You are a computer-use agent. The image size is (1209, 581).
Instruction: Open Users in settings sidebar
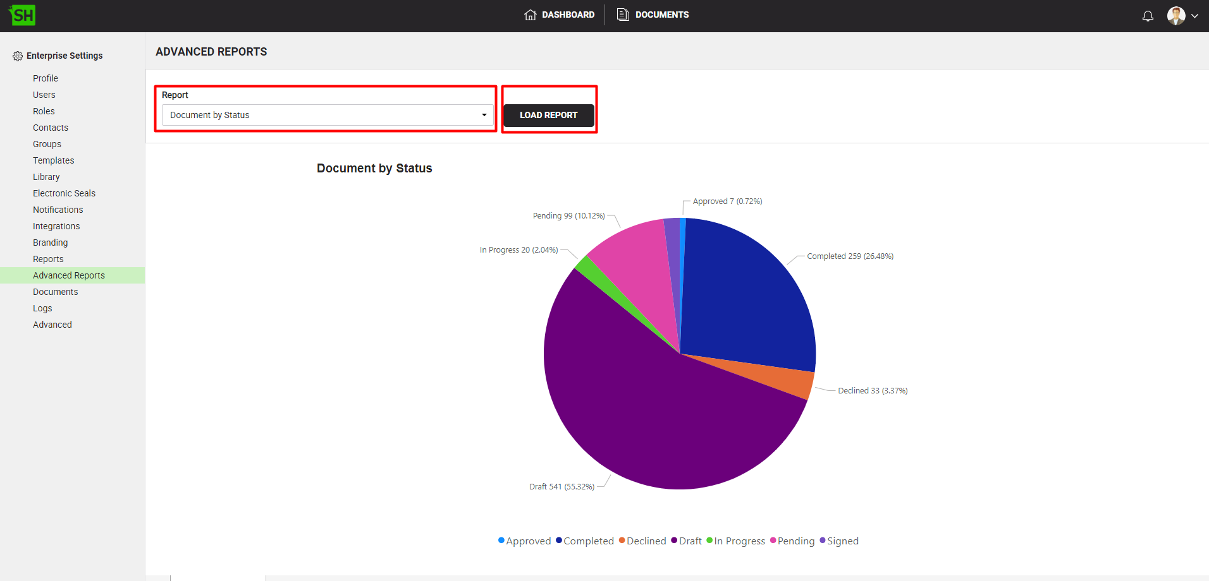pos(44,95)
